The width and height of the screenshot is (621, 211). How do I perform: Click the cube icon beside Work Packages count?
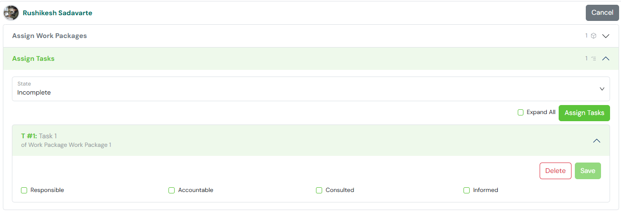click(593, 36)
